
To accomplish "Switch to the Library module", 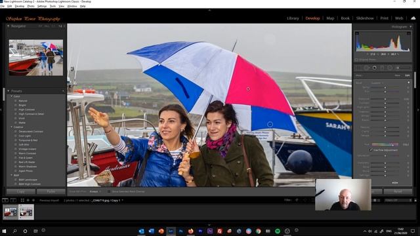I will (293, 18).
